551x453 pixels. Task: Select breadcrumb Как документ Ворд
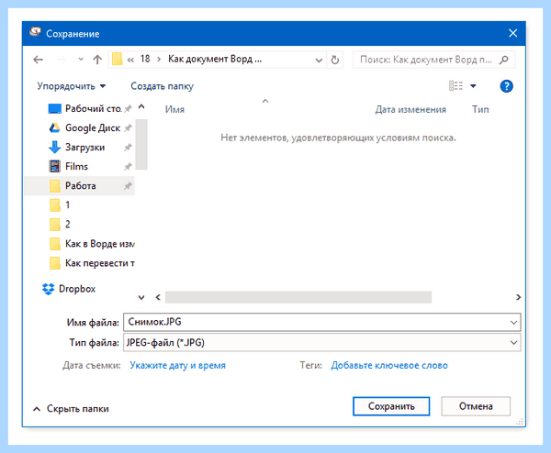pos(215,59)
